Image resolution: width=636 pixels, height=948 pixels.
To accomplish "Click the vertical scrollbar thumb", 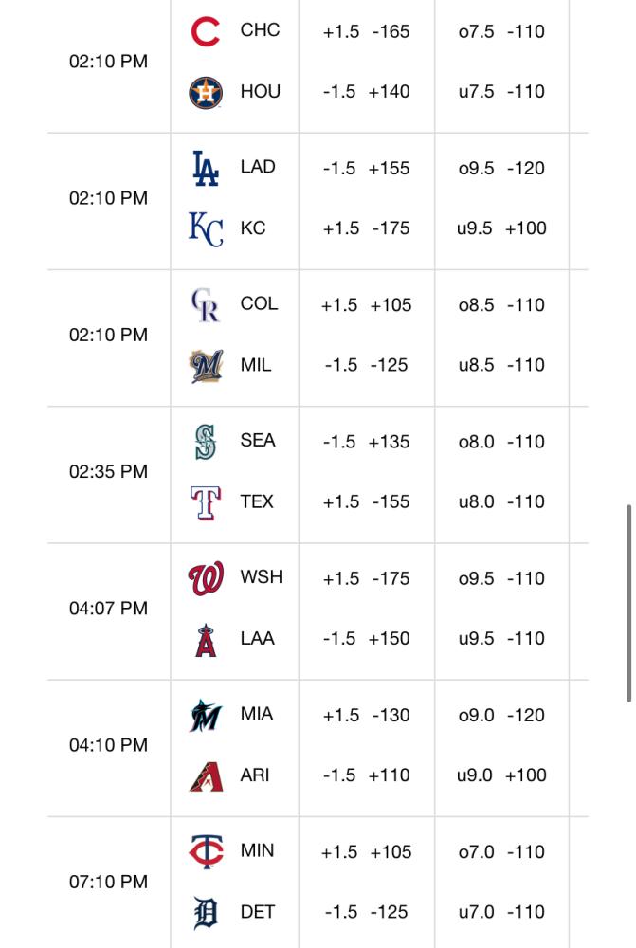I will pyautogui.click(x=628, y=603).
